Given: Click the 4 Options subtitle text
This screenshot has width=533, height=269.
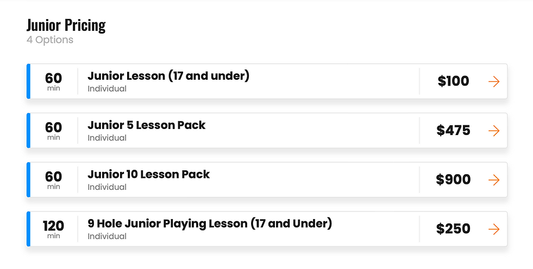Looking at the screenshot, I should tap(49, 40).
